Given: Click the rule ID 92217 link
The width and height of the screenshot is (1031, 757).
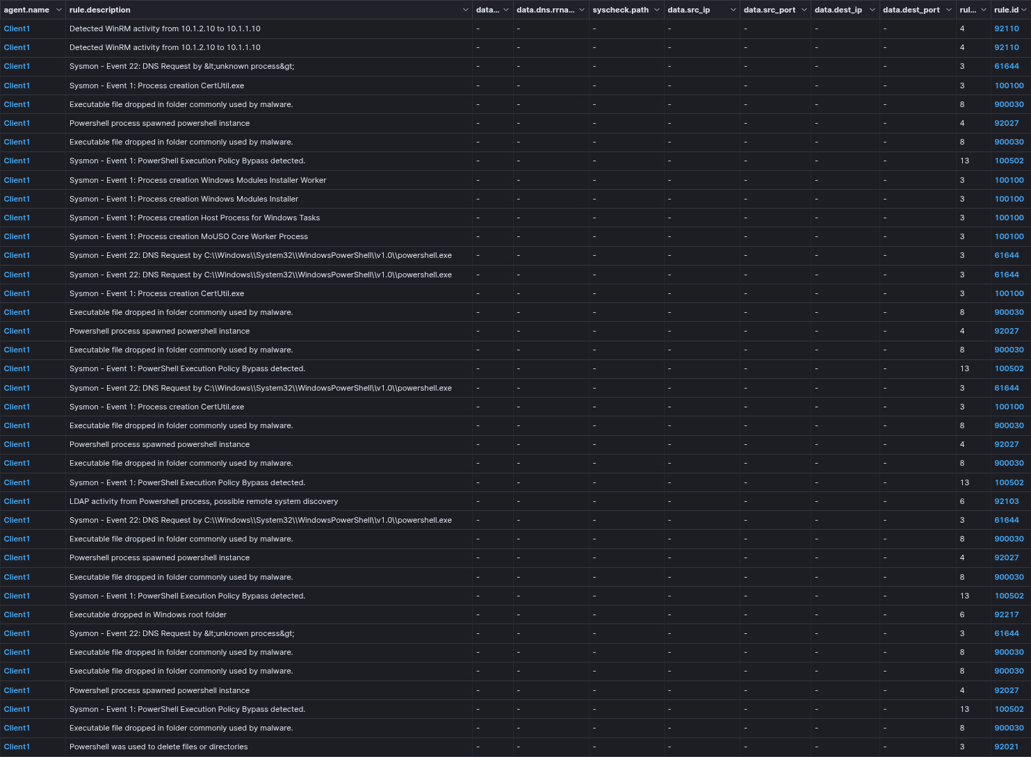Looking at the screenshot, I should 1006,614.
